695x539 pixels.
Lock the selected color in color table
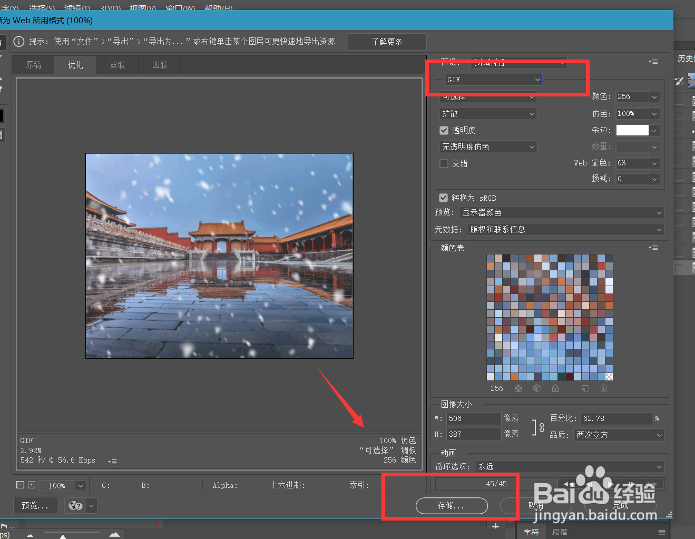coord(555,388)
